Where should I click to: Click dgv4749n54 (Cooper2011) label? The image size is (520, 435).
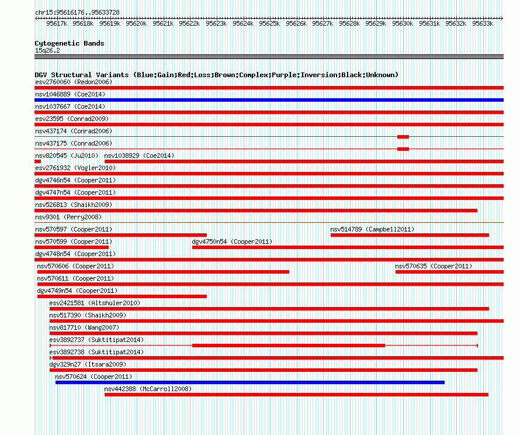pyautogui.click(x=77, y=291)
